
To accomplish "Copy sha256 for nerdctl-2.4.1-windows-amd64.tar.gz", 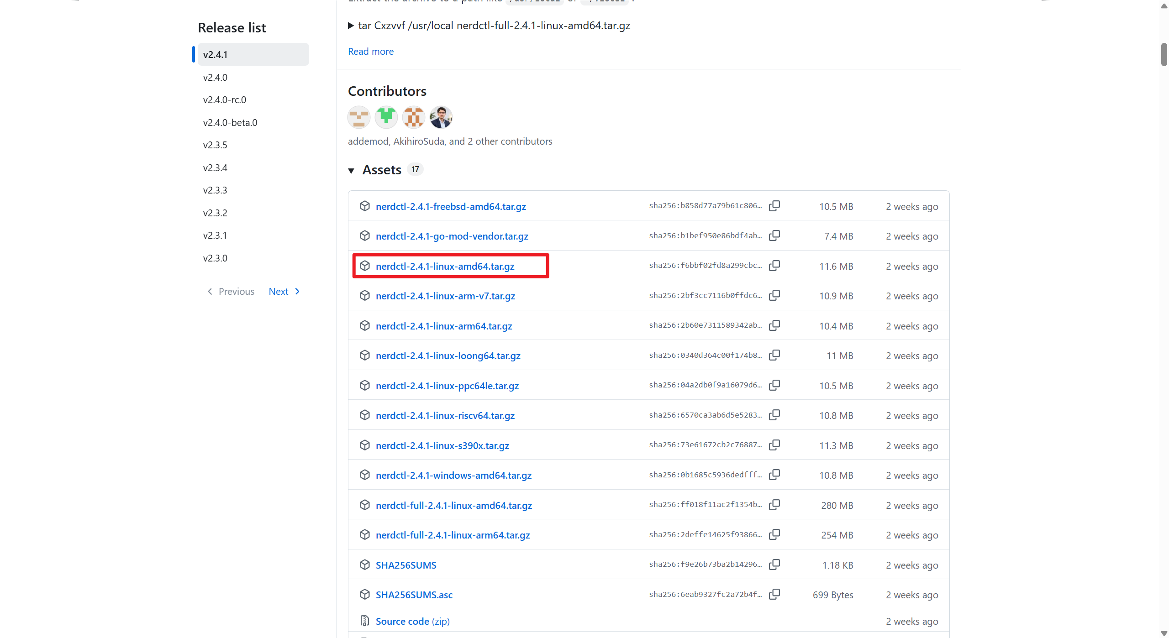I will [774, 475].
